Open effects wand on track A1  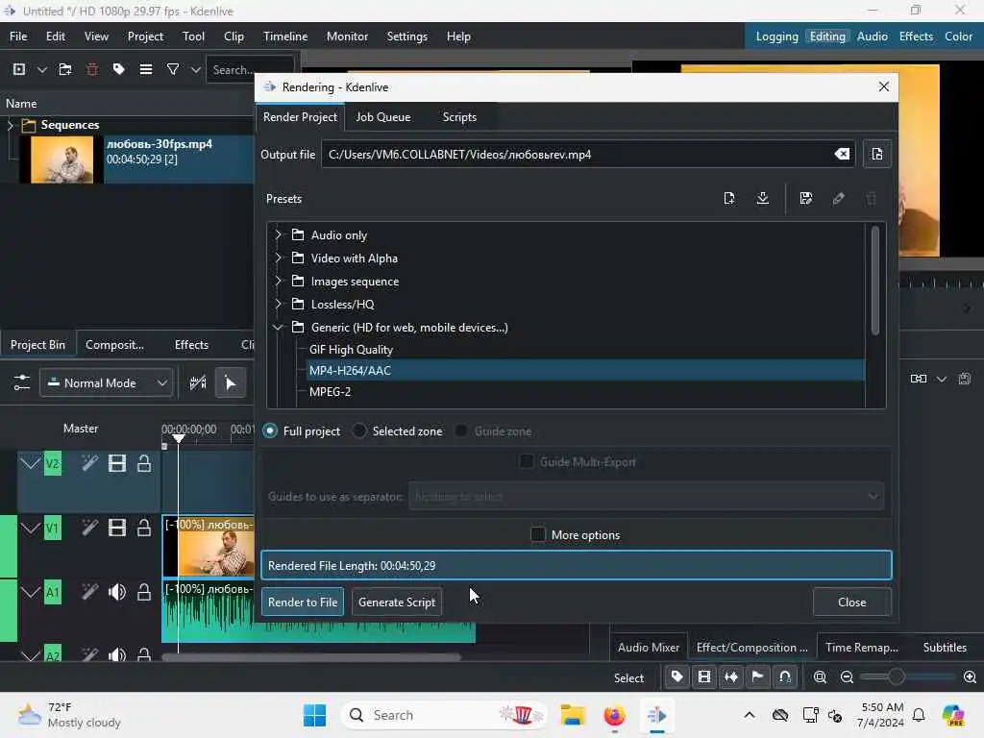click(x=89, y=592)
